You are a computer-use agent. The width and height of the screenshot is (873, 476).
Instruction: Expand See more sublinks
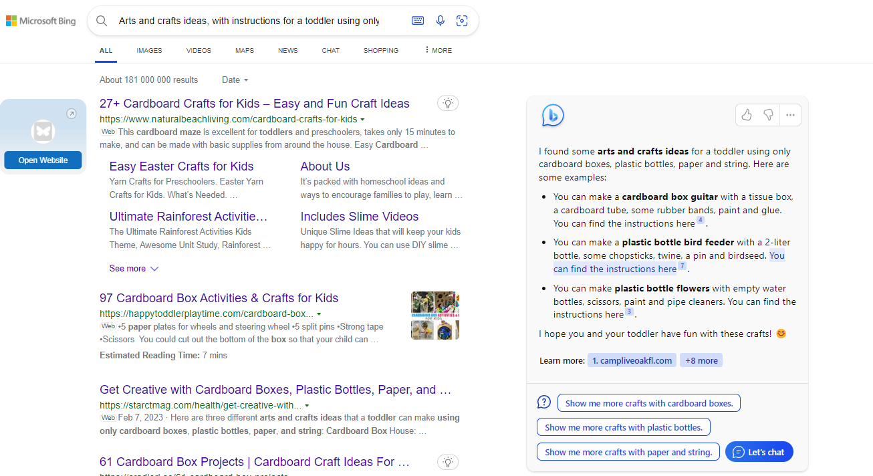[134, 268]
